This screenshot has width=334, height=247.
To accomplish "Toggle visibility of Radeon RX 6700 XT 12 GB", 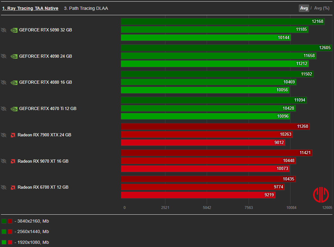I will tap(3, 187).
